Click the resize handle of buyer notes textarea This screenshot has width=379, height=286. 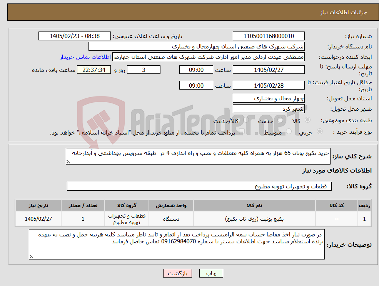pos(31,257)
